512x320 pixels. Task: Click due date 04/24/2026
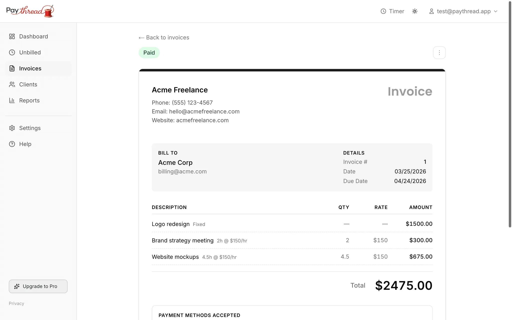click(410, 181)
